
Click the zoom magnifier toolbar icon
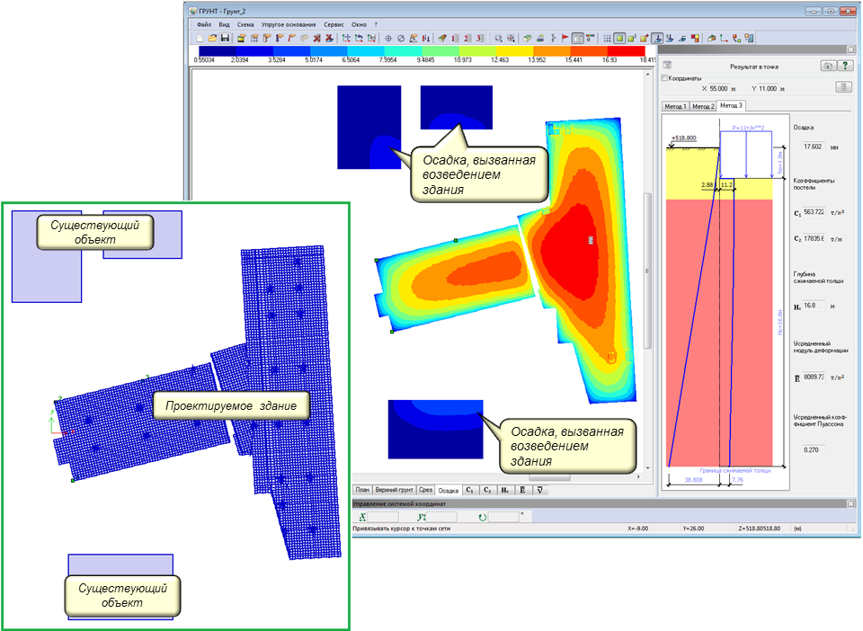pyautogui.click(x=498, y=39)
